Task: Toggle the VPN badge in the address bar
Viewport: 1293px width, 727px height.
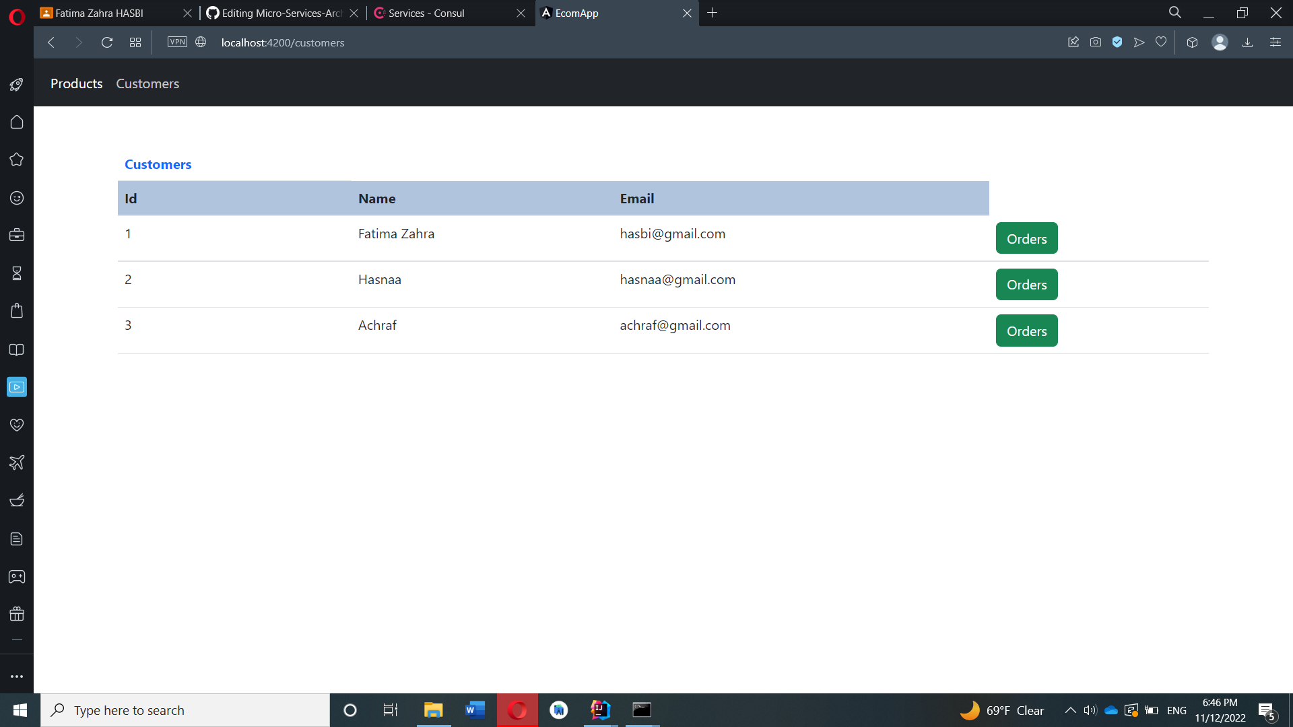Action: (177, 42)
